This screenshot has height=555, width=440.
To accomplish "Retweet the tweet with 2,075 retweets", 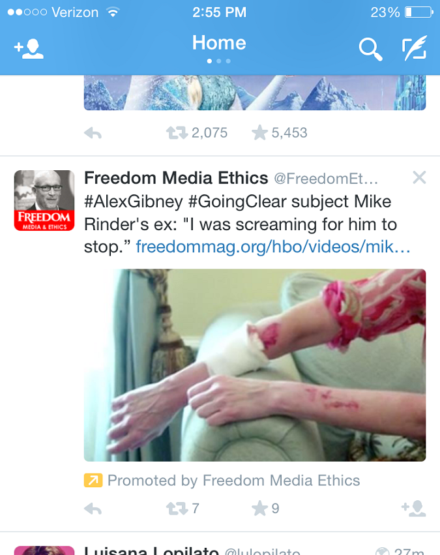I will pos(177,133).
